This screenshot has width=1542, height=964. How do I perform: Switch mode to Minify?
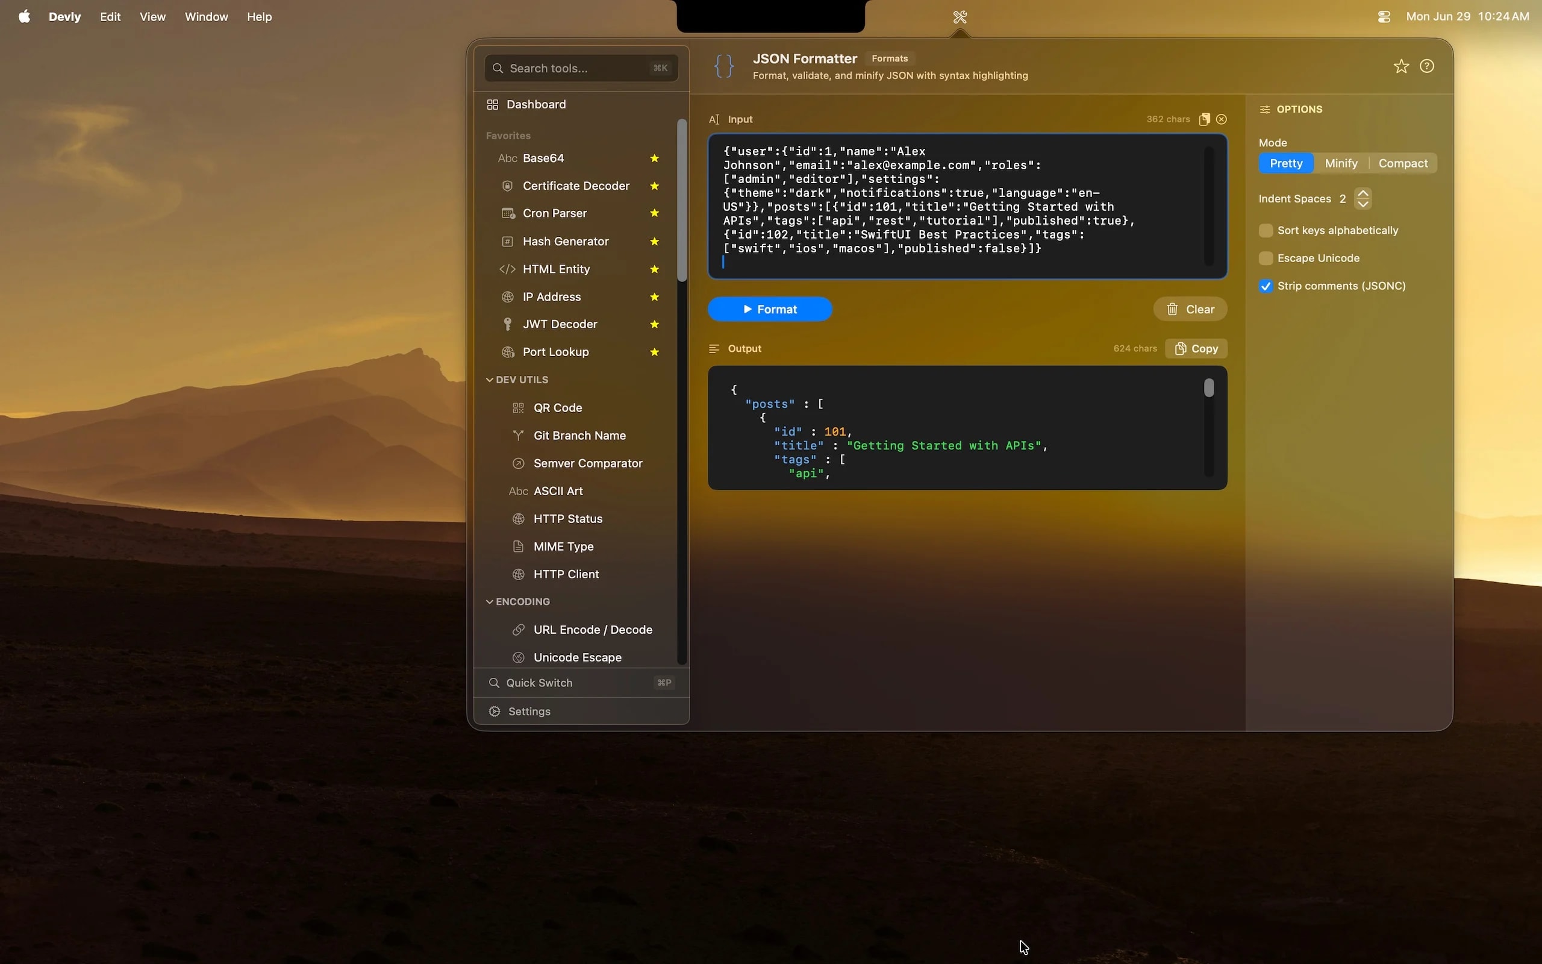(x=1341, y=163)
